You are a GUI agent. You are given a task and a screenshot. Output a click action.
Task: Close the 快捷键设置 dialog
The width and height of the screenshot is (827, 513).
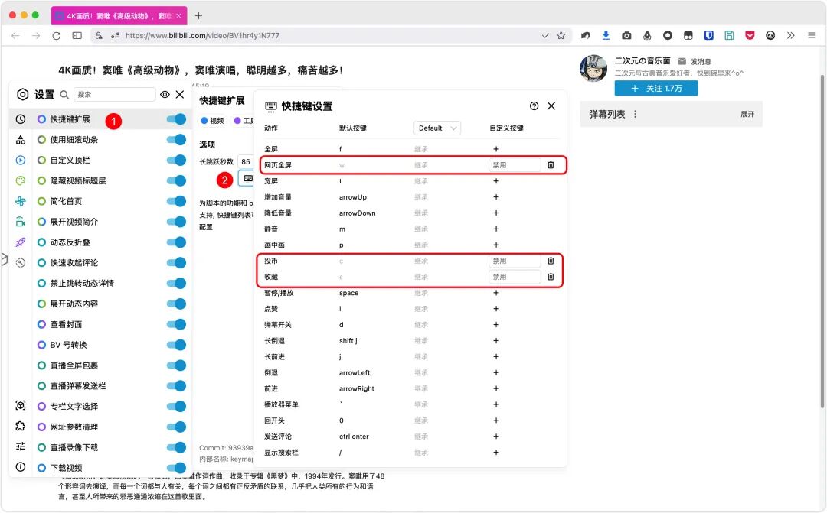click(x=551, y=106)
